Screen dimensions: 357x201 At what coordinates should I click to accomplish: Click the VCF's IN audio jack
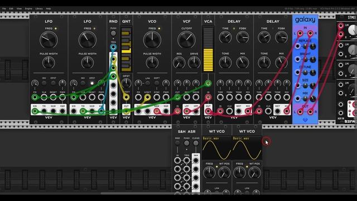click(x=177, y=111)
